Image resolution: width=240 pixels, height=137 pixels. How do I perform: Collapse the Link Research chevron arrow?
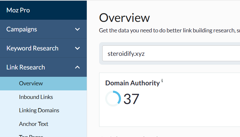tap(78, 67)
